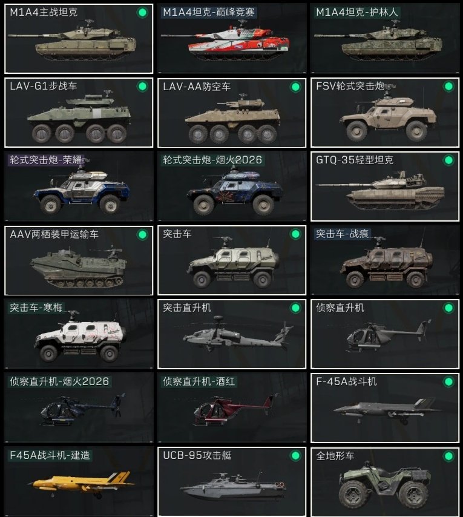Click the green dot on 突击车 card
The width and height of the screenshot is (463, 517).
[295, 234]
